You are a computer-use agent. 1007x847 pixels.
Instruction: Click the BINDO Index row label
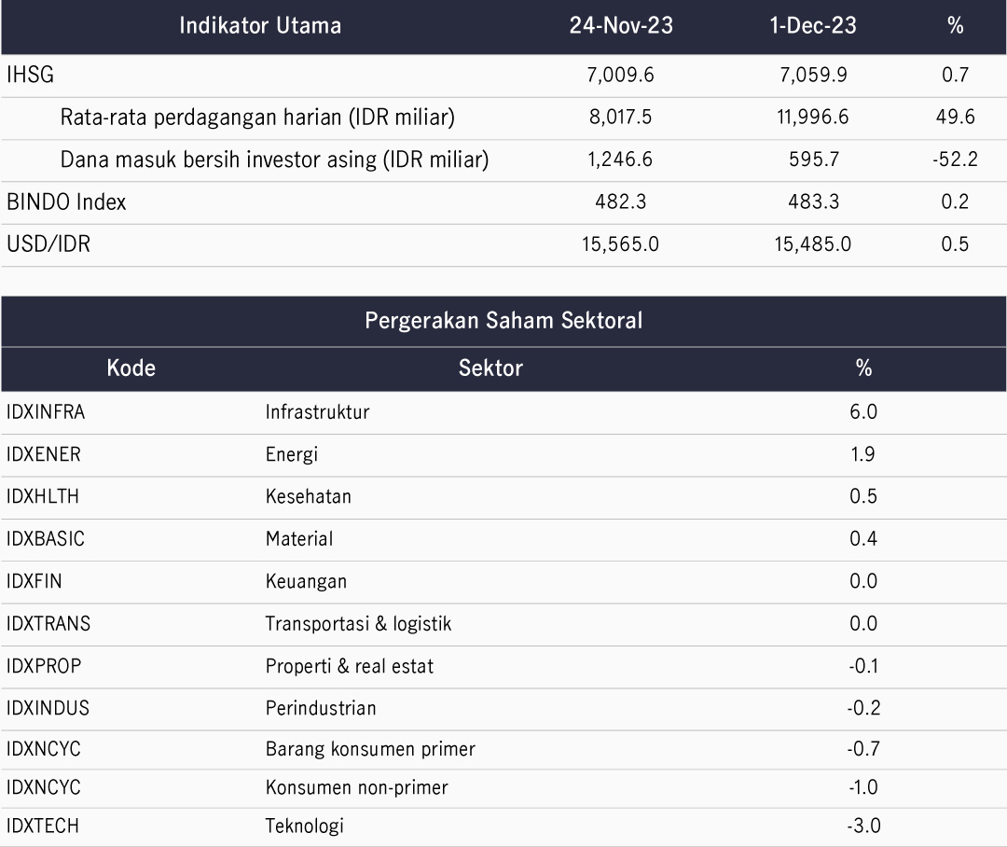[66, 201]
